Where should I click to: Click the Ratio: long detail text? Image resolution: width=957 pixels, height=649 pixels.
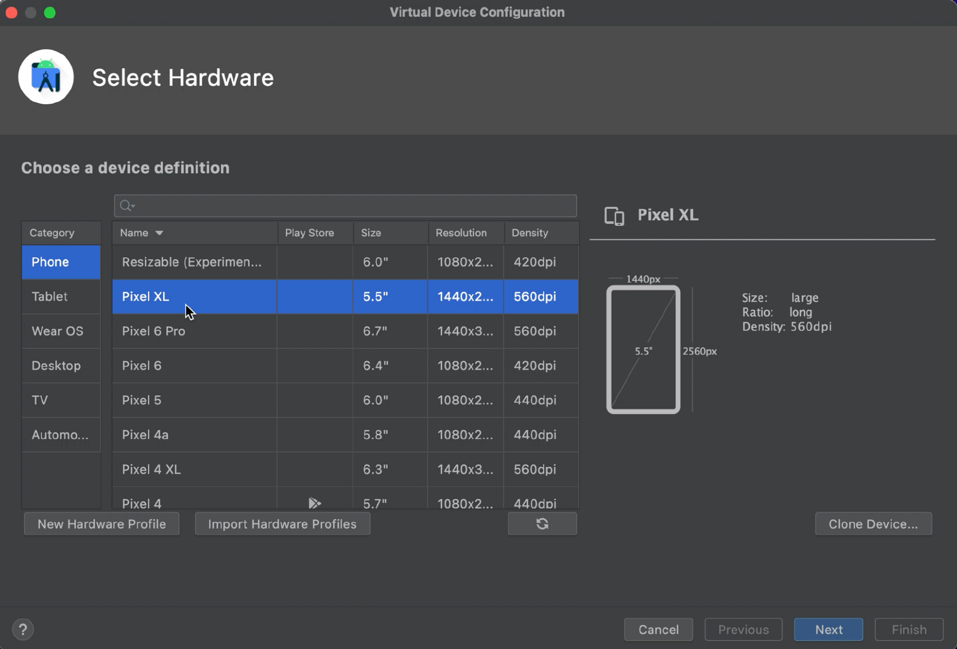coord(777,312)
